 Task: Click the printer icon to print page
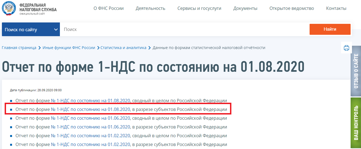(x=346, y=48)
